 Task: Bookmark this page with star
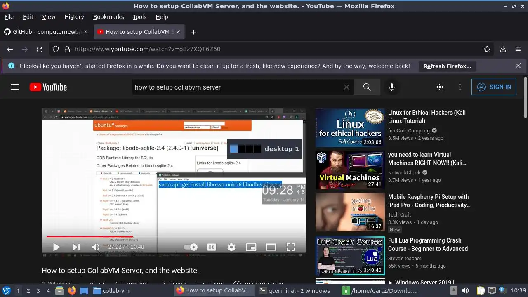(487, 49)
